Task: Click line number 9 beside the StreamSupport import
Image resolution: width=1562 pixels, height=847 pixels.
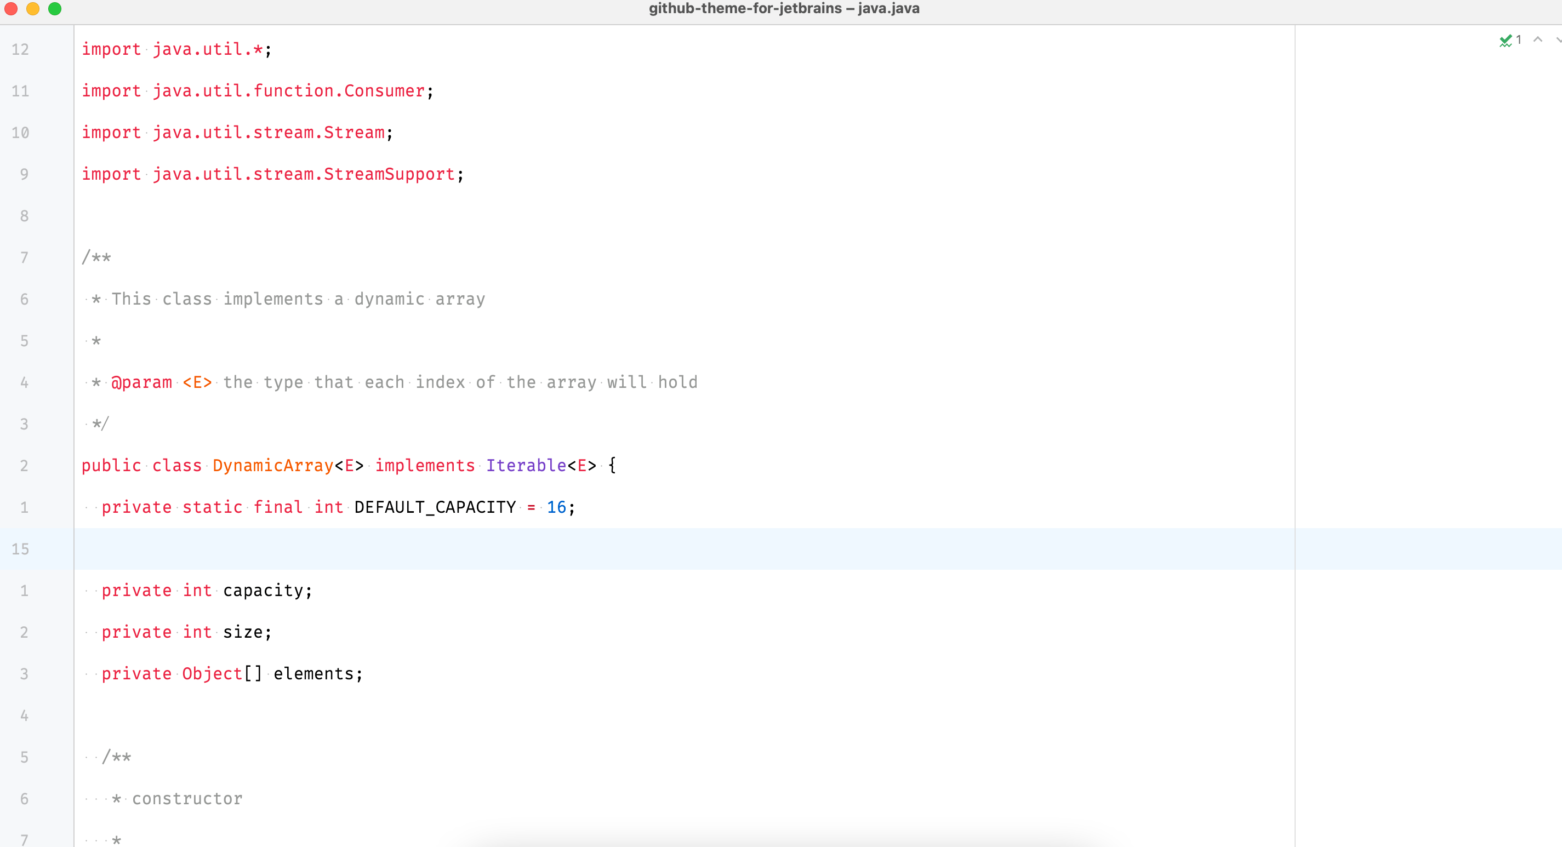Action: click(24, 174)
